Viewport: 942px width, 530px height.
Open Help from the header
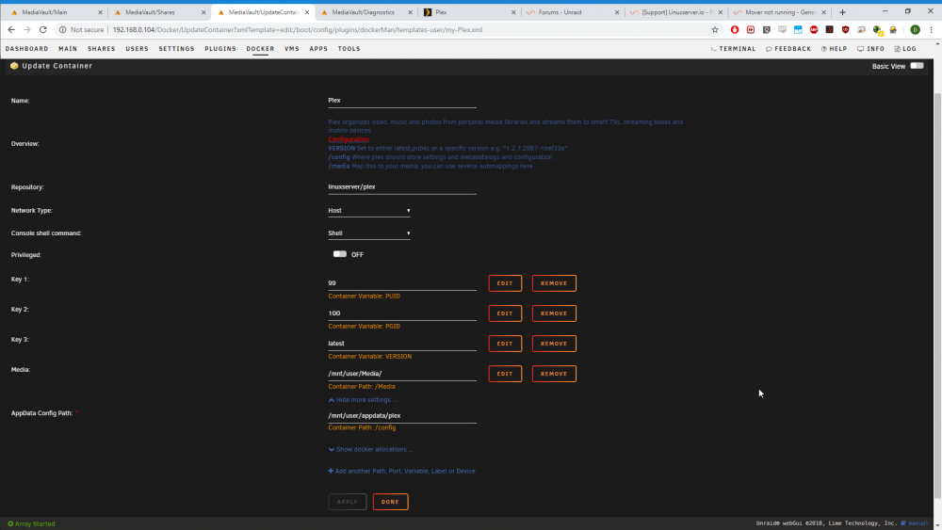click(x=834, y=49)
